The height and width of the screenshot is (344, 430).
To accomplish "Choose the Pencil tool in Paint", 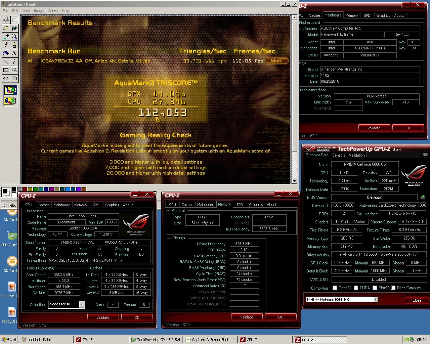I will [x=6, y=45].
